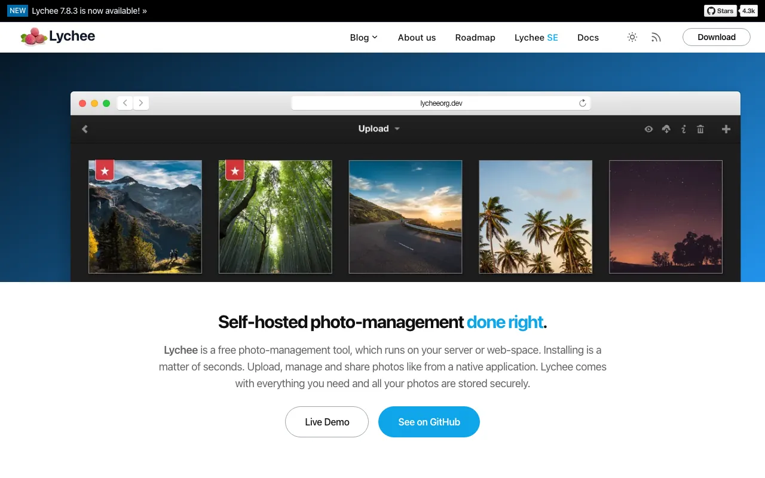Click the Live Demo button
Screen dimensions: 765x478
(327, 422)
